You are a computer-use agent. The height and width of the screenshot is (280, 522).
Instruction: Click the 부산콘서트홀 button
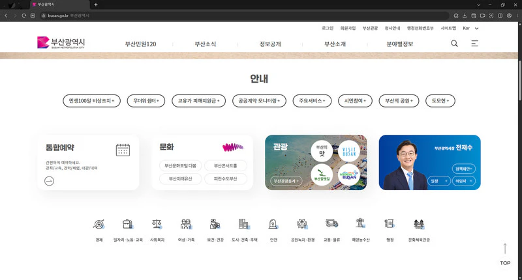[x=226, y=165]
